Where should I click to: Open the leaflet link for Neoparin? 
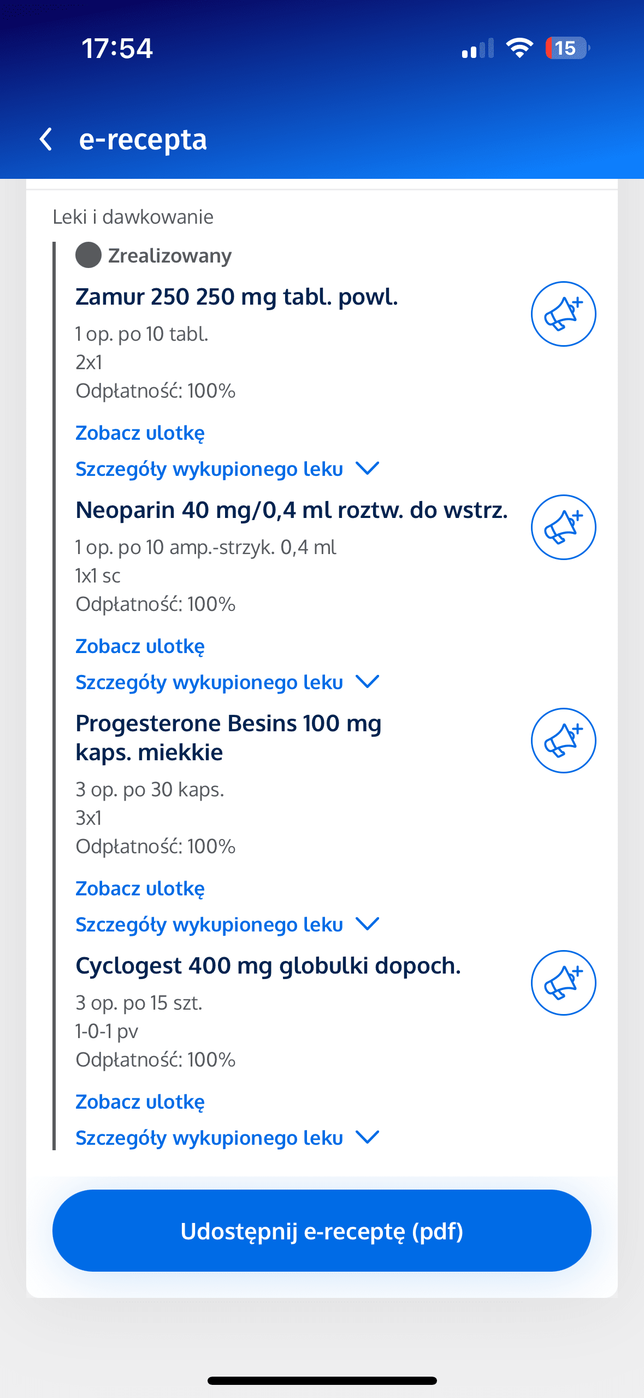(x=140, y=646)
